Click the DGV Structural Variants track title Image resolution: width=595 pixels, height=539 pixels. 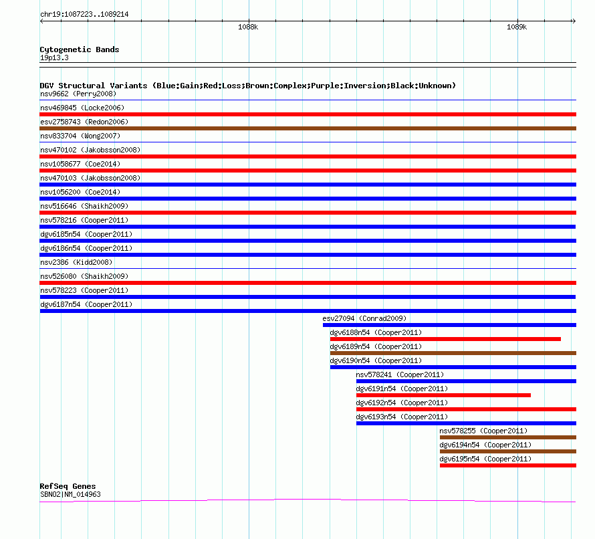click(x=248, y=86)
